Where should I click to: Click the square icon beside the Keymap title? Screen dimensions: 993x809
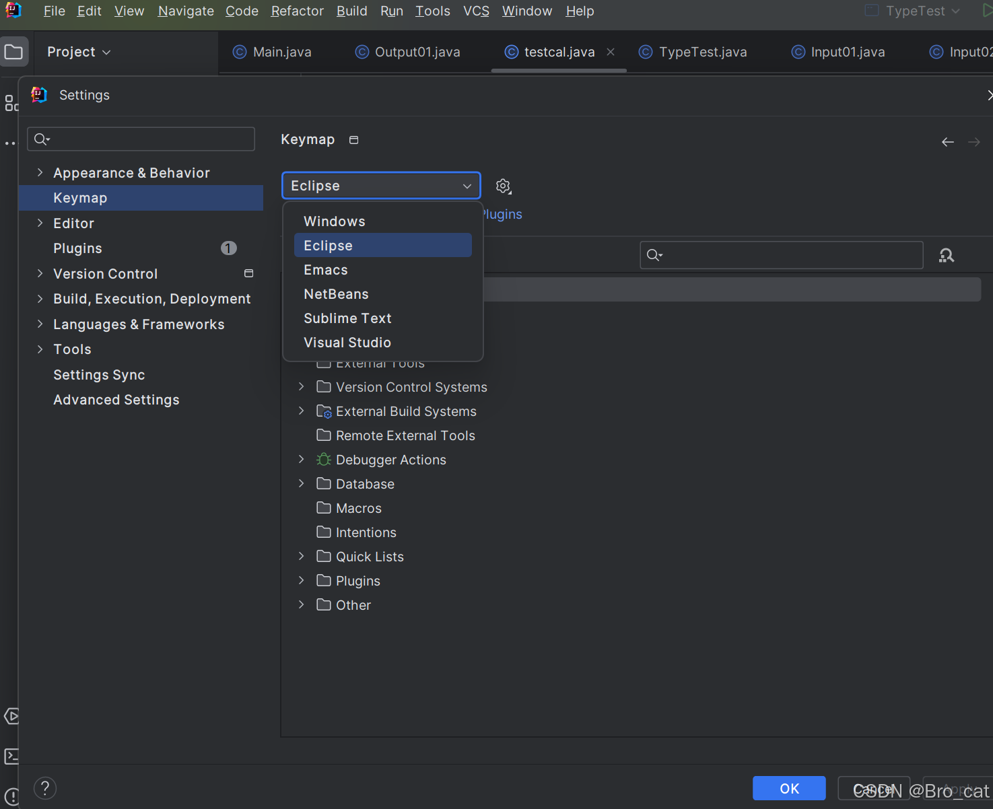click(354, 140)
